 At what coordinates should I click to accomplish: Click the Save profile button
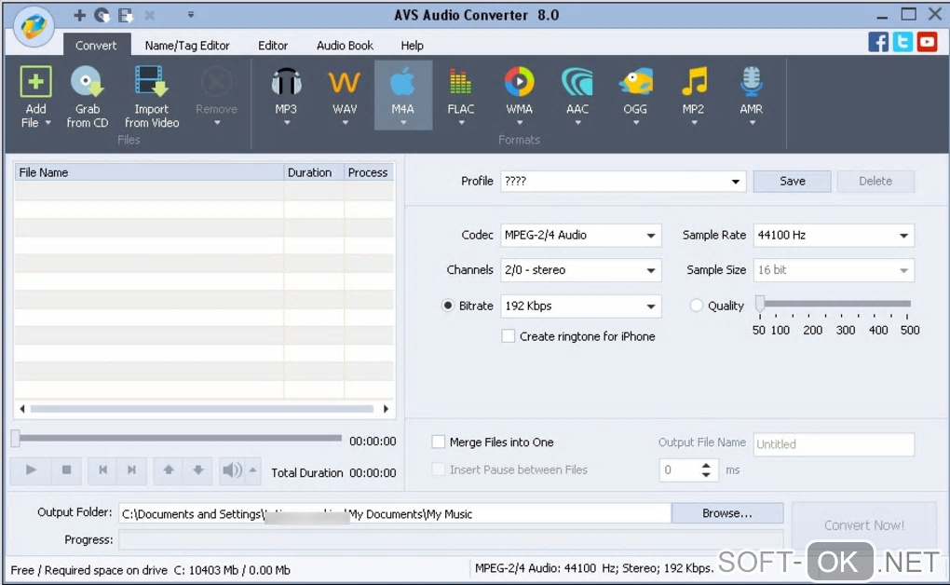click(792, 182)
